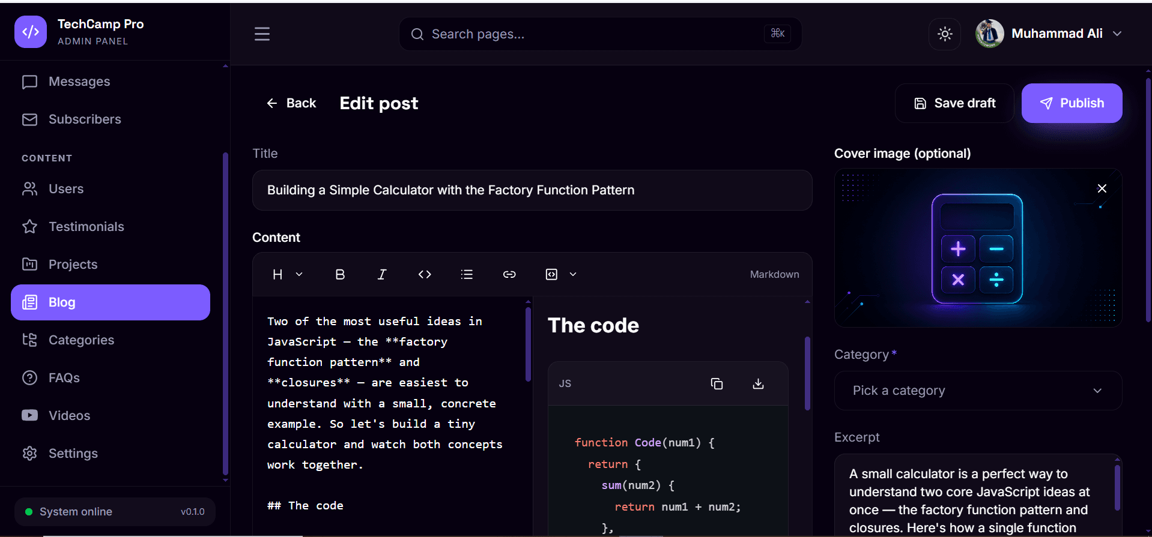This screenshot has height=537, width=1152.
Task: Go Back to posts list
Action: [x=291, y=103]
